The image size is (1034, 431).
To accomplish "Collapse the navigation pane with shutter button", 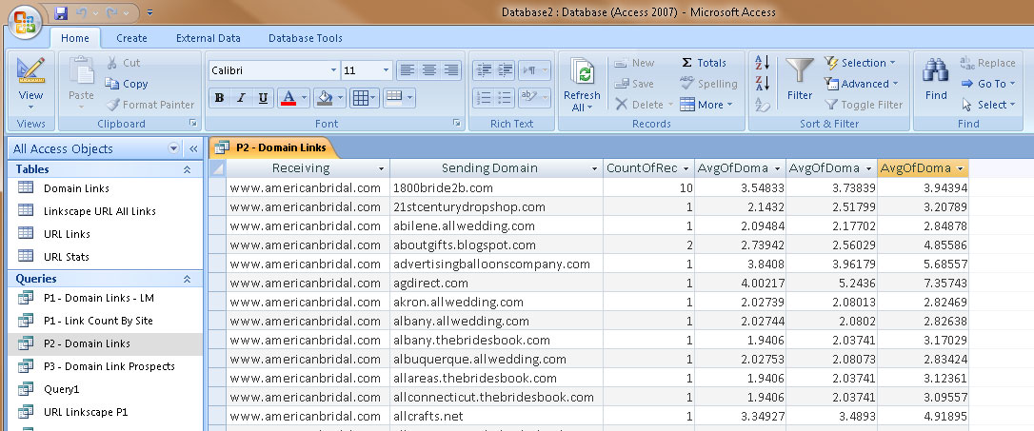I will click(x=193, y=148).
